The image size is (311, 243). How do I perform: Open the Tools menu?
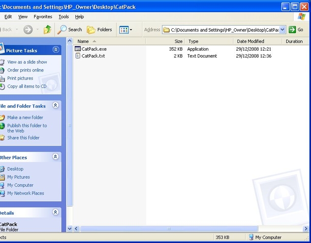click(64, 17)
